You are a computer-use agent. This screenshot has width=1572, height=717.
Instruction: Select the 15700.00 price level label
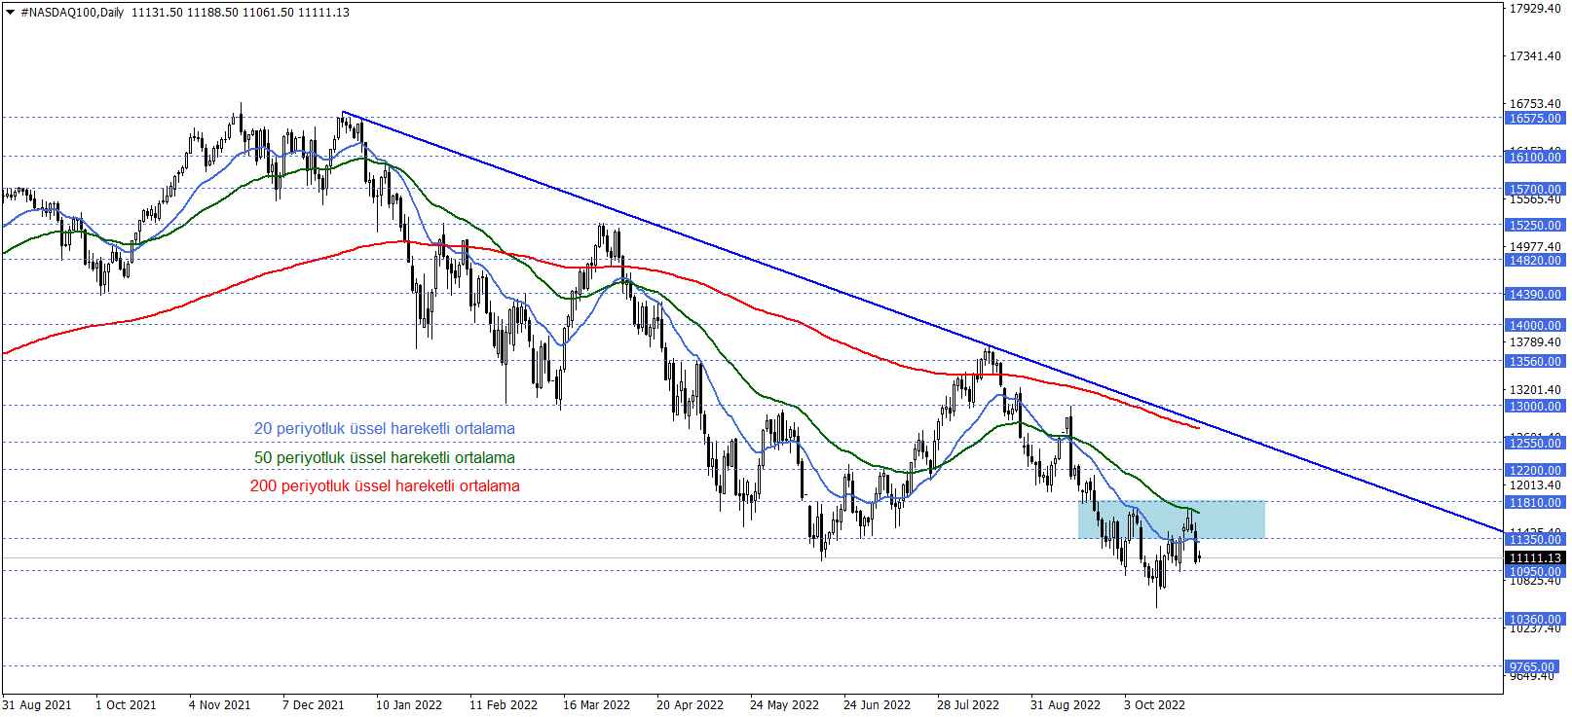1534,190
